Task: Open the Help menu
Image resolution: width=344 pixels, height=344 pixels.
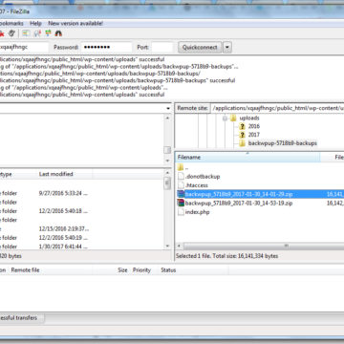Action: click(x=35, y=23)
